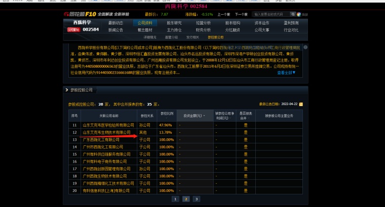Collapse the 参股控股公司 section chevron
This screenshot has width=385, height=207.
pyautogui.click(x=66, y=90)
